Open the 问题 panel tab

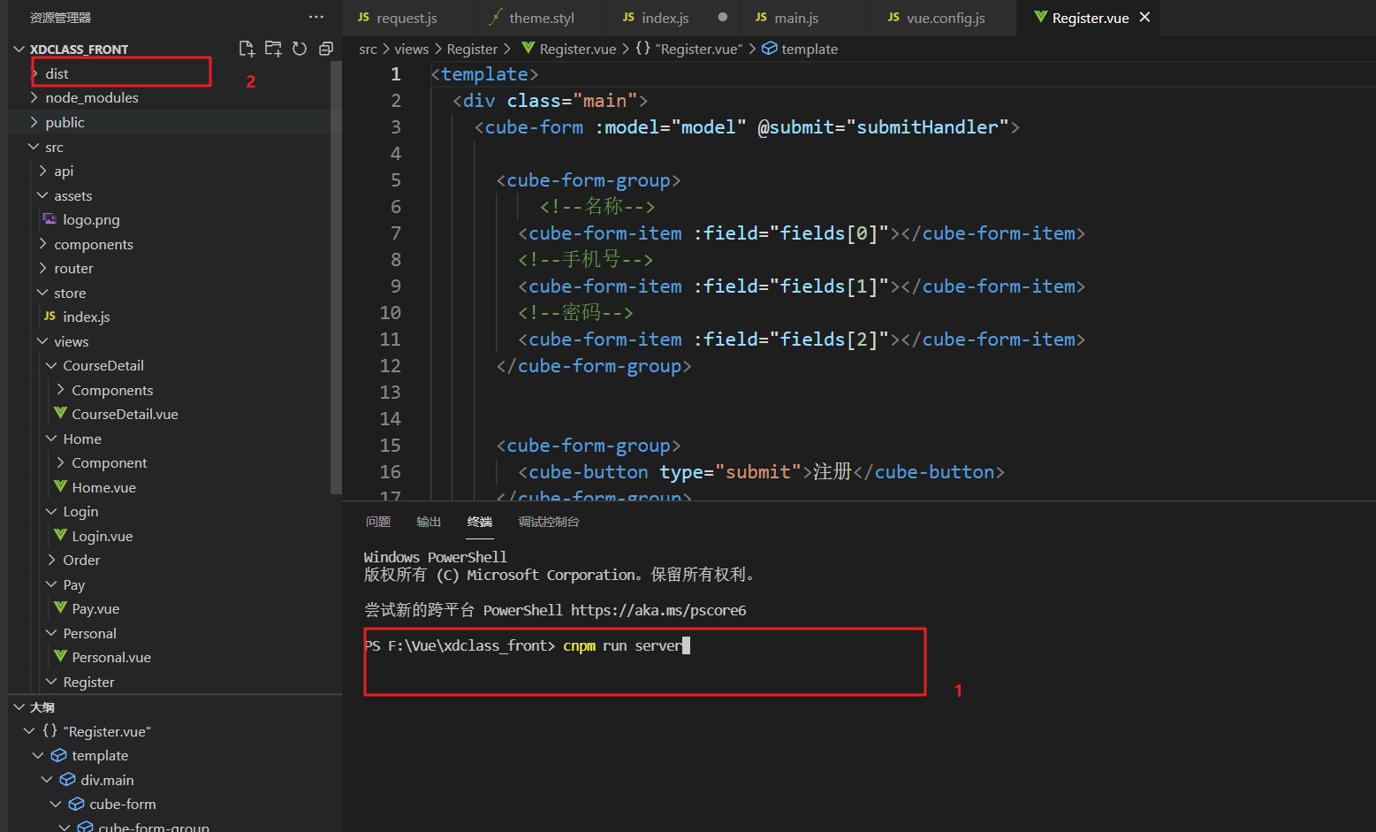pyautogui.click(x=378, y=522)
